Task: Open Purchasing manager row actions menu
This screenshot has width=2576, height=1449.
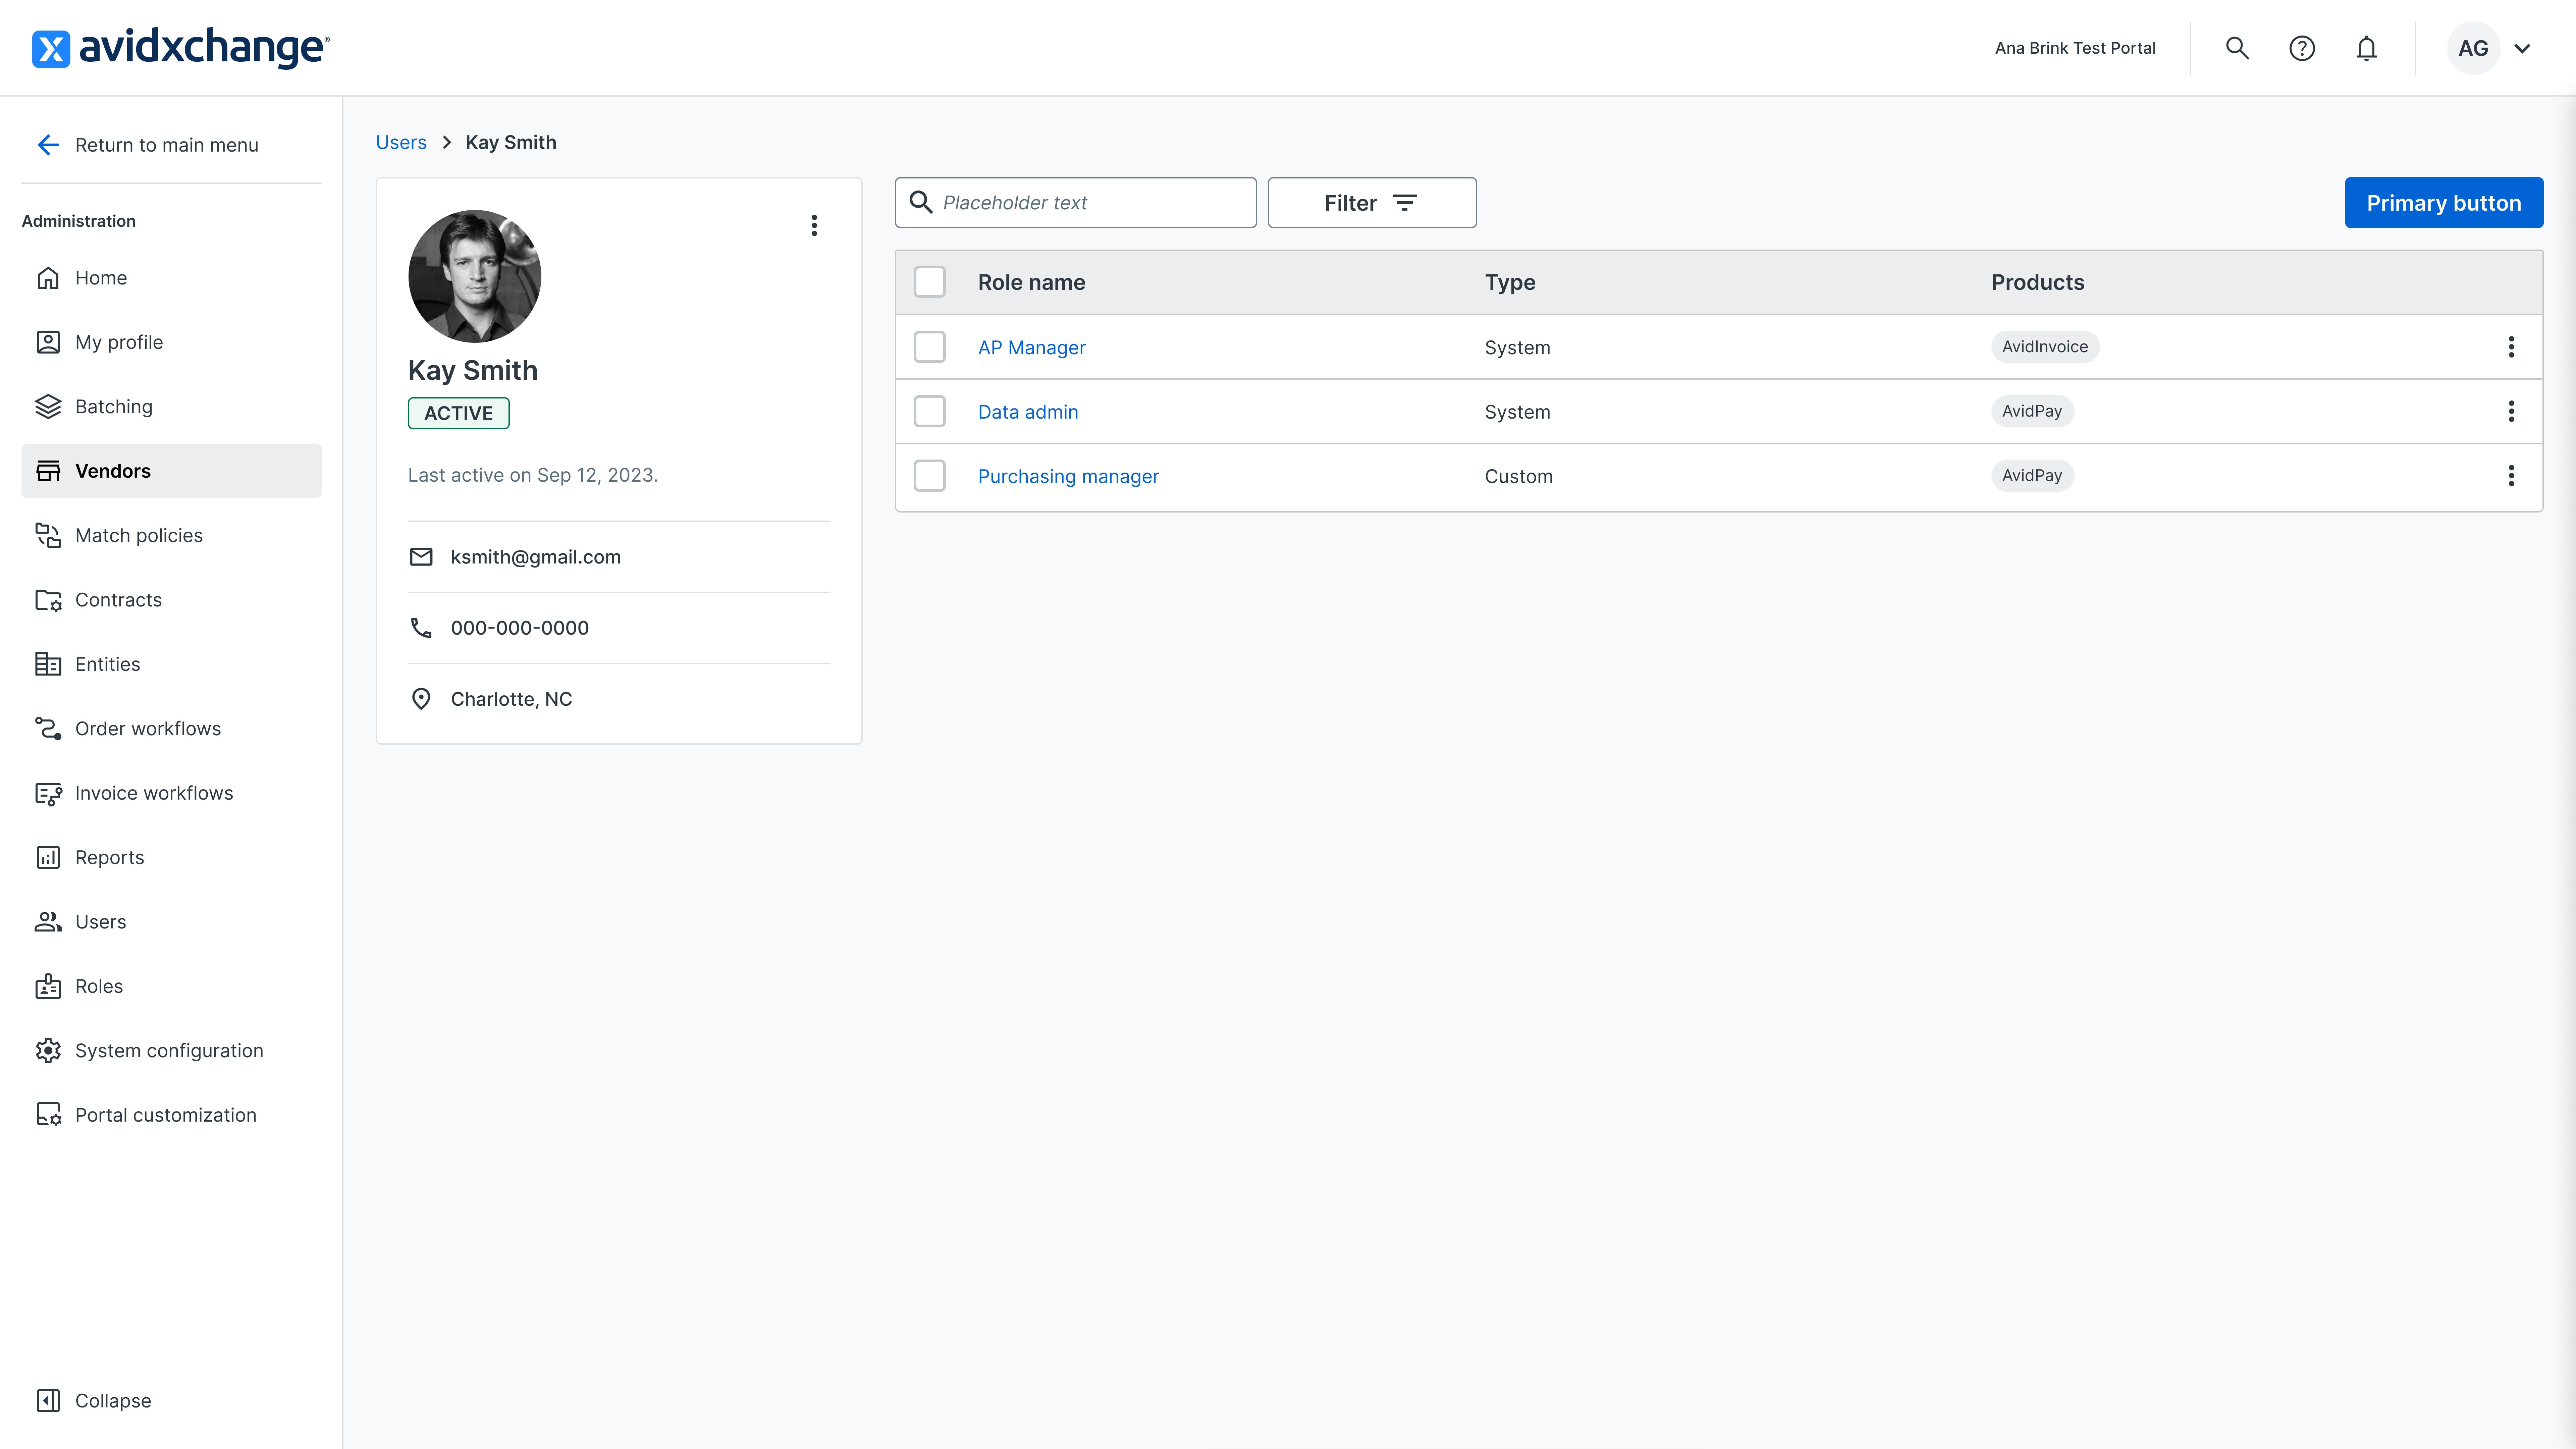Action: (x=2511, y=476)
